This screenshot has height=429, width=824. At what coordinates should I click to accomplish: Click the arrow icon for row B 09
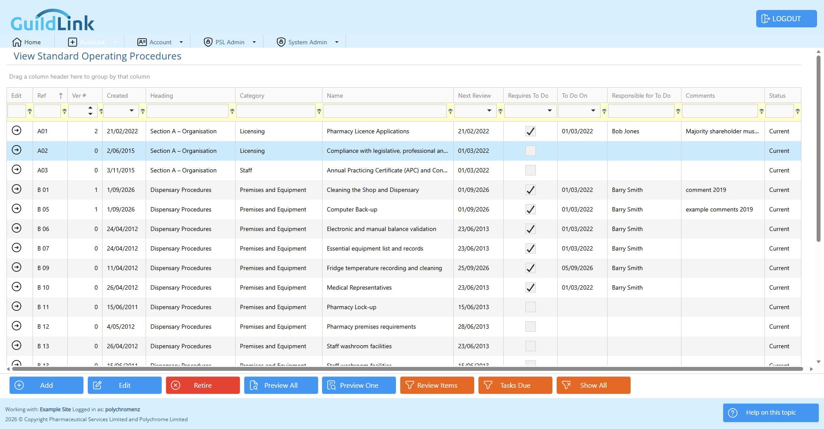pos(17,267)
